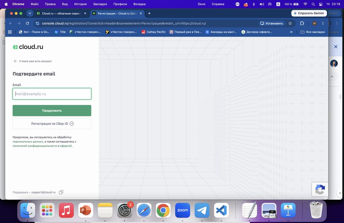This screenshot has width=344, height=223.
Task: Open the Chrome profile avatar M
Action: [314, 23]
